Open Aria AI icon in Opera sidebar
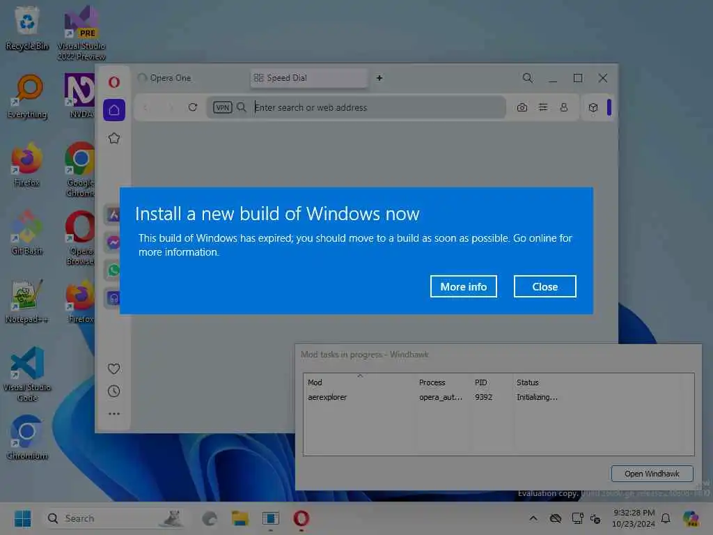713x535 pixels. [113, 215]
